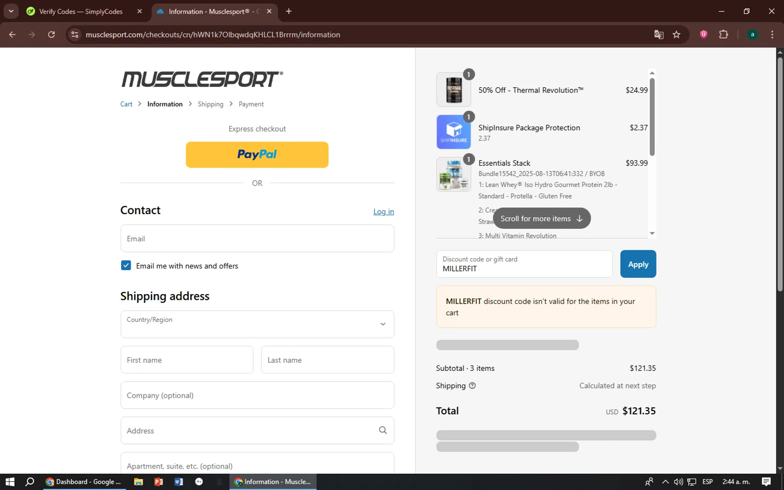
Task: Focus the Email input field
Action: (257, 238)
